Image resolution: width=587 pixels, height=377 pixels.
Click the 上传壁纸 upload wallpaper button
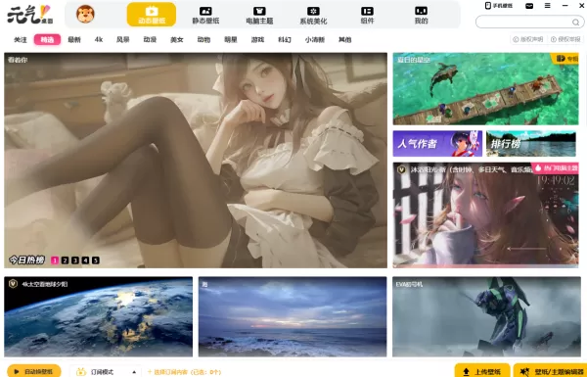pyautogui.click(x=482, y=371)
